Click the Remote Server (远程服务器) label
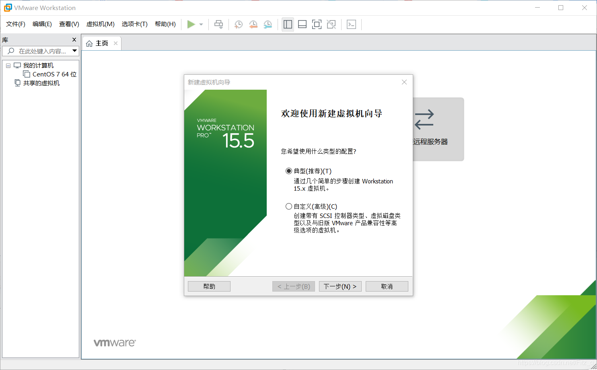The image size is (597, 370). (x=430, y=142)
